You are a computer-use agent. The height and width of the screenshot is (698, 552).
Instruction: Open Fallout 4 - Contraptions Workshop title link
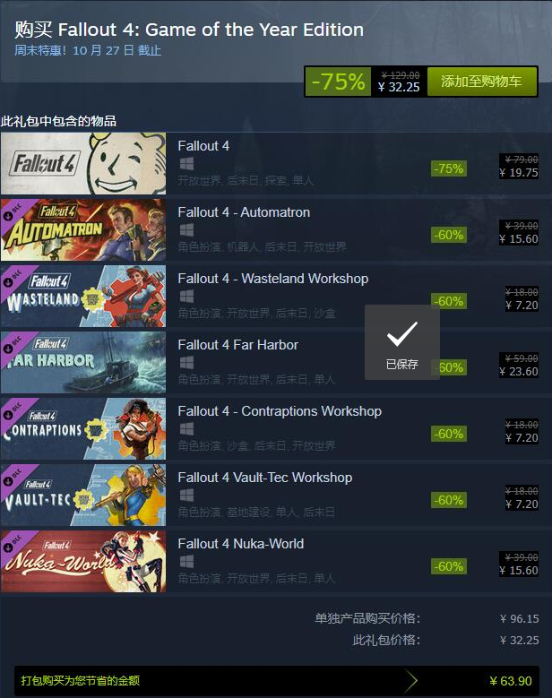coord(280,411)
